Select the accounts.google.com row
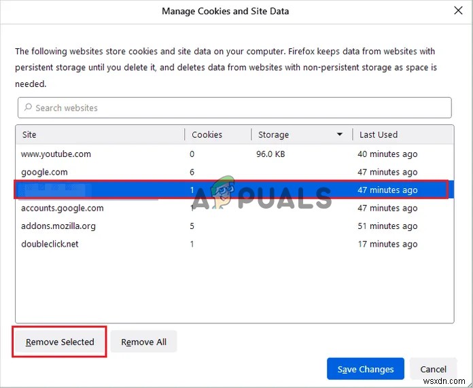Viewport: 473px width, 388px height. pos(63,208)
